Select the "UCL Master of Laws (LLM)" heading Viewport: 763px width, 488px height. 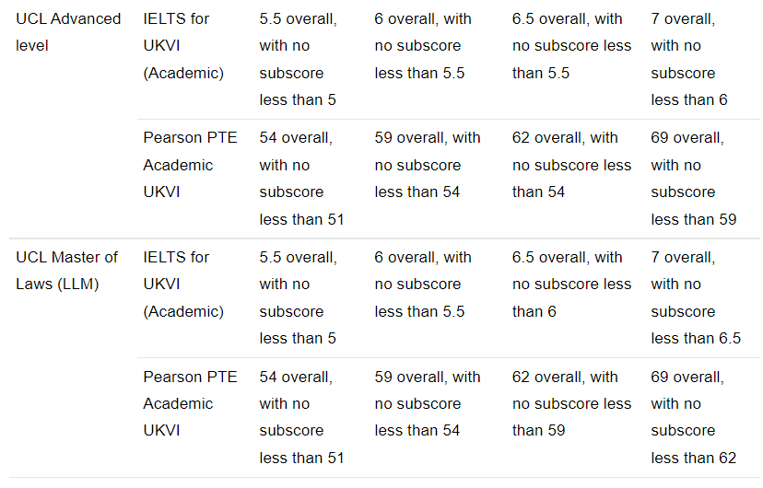coord(67,271)
